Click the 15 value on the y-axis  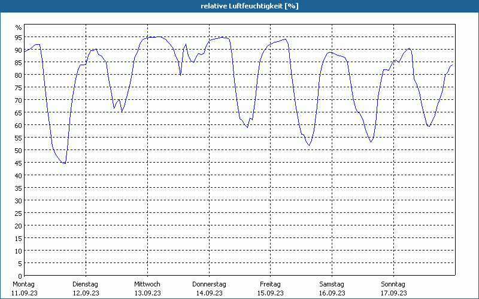point(19,238)
